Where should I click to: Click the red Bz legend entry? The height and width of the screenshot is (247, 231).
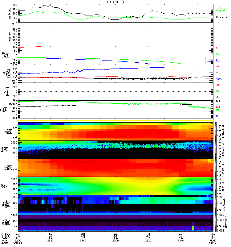pyautogui.click(x=217, y=48)
